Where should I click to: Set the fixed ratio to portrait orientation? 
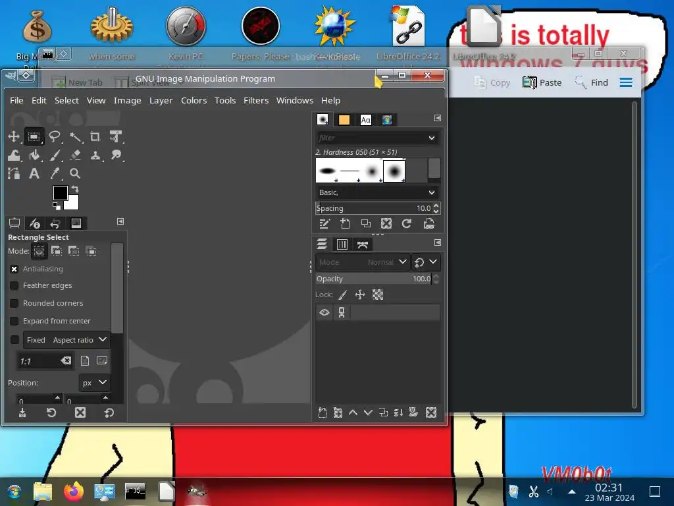pos(85,360)
